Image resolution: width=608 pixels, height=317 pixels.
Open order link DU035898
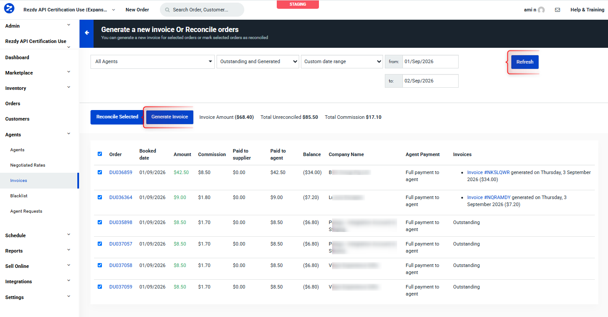coord(121,222)
